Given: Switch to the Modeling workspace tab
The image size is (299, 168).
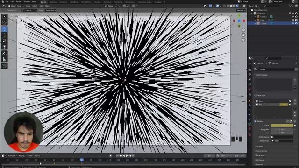Looking at the screenshot, I should pyautogui.click(x=53, y=2).
